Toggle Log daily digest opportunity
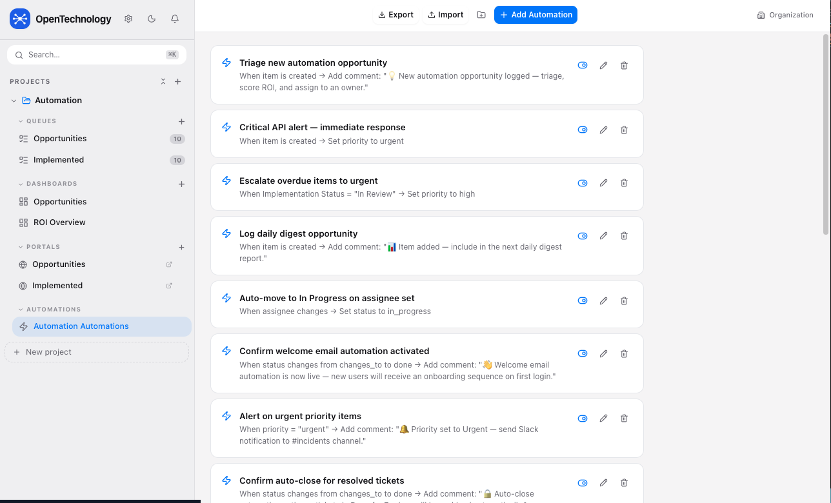This screenshot has width=831, height=503. point(583,236)
